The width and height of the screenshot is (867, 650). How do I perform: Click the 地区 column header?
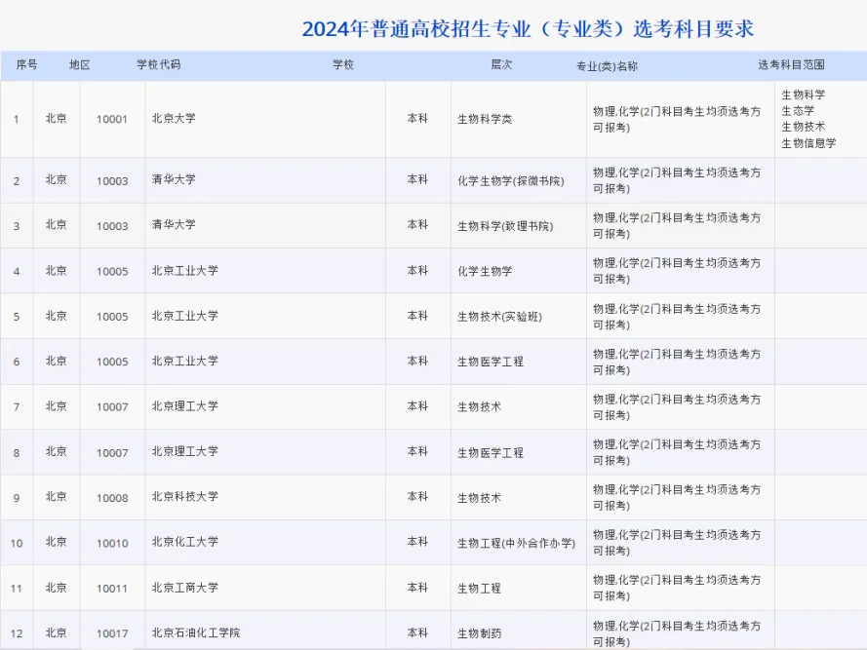(80, 64)
